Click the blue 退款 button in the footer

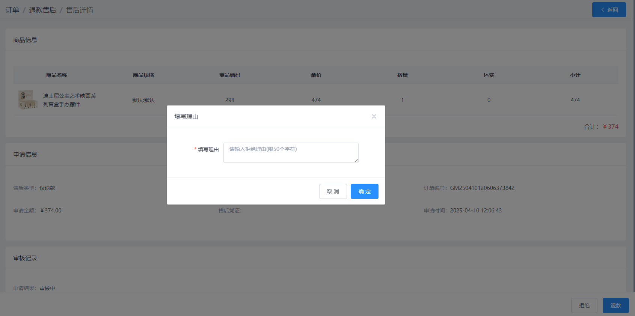coord(615,305)
